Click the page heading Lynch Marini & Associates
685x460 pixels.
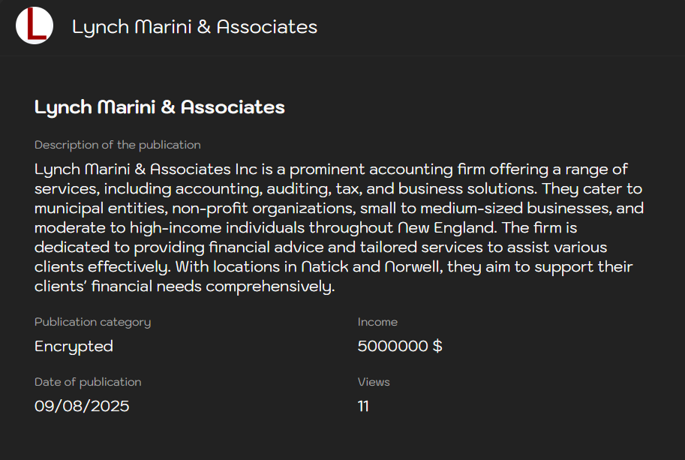[x=160, y=107]
